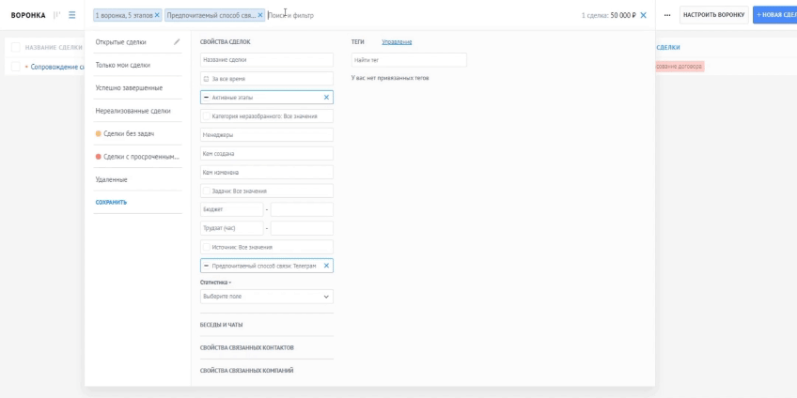Viewport: 797px width, 398px height.
Task: Select 'Открытые сделки' preset filter
Action: (121, 42)
